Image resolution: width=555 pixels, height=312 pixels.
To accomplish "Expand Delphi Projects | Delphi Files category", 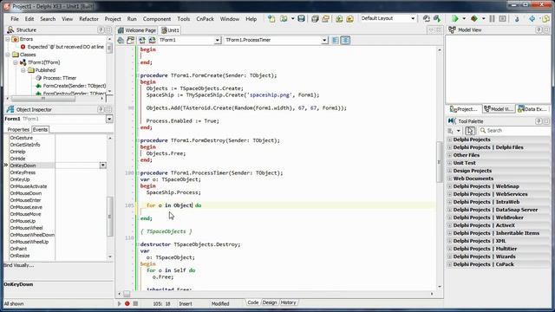I will [449, 147].
